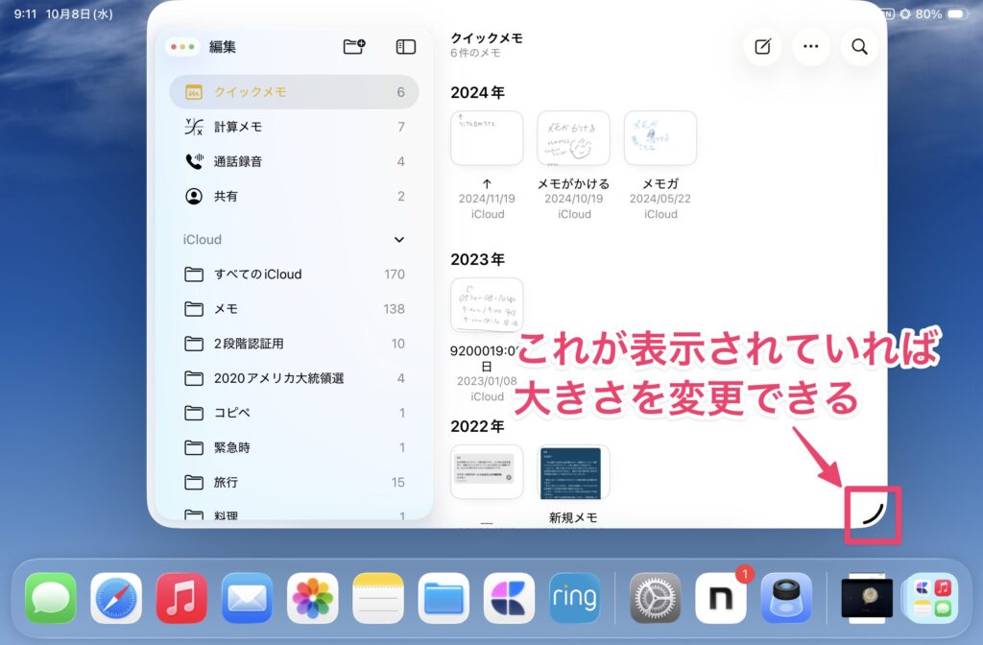This screenshot has height=645, width=983.
Task: Open Safari from the dock
Action: tap(116, 598)
